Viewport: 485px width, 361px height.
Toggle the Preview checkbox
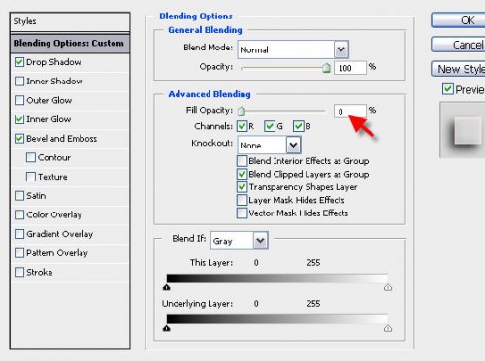click(x=448, y=89)
